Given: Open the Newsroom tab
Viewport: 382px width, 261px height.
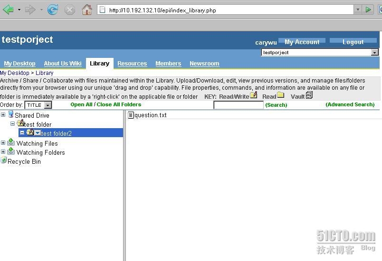Looking at the screenshot, I should tap(204, 64).
